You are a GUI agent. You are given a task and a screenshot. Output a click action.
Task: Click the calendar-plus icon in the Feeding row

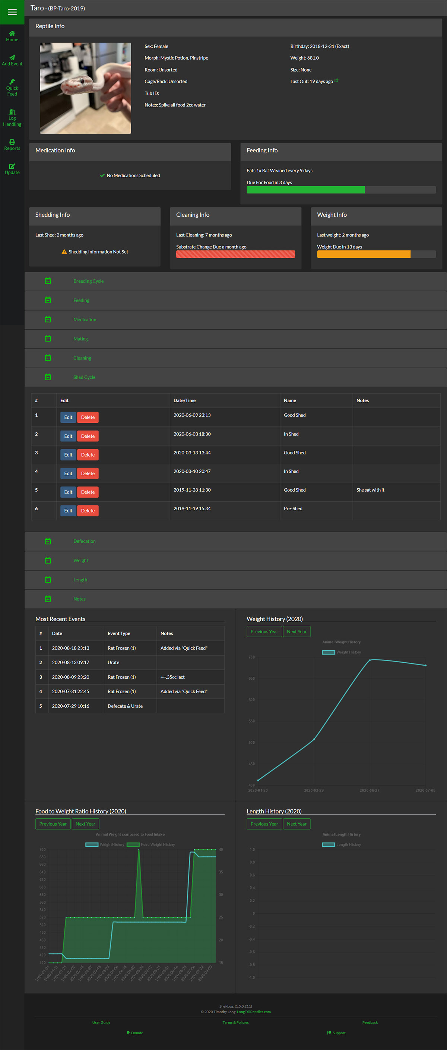(x=48, y=300)
